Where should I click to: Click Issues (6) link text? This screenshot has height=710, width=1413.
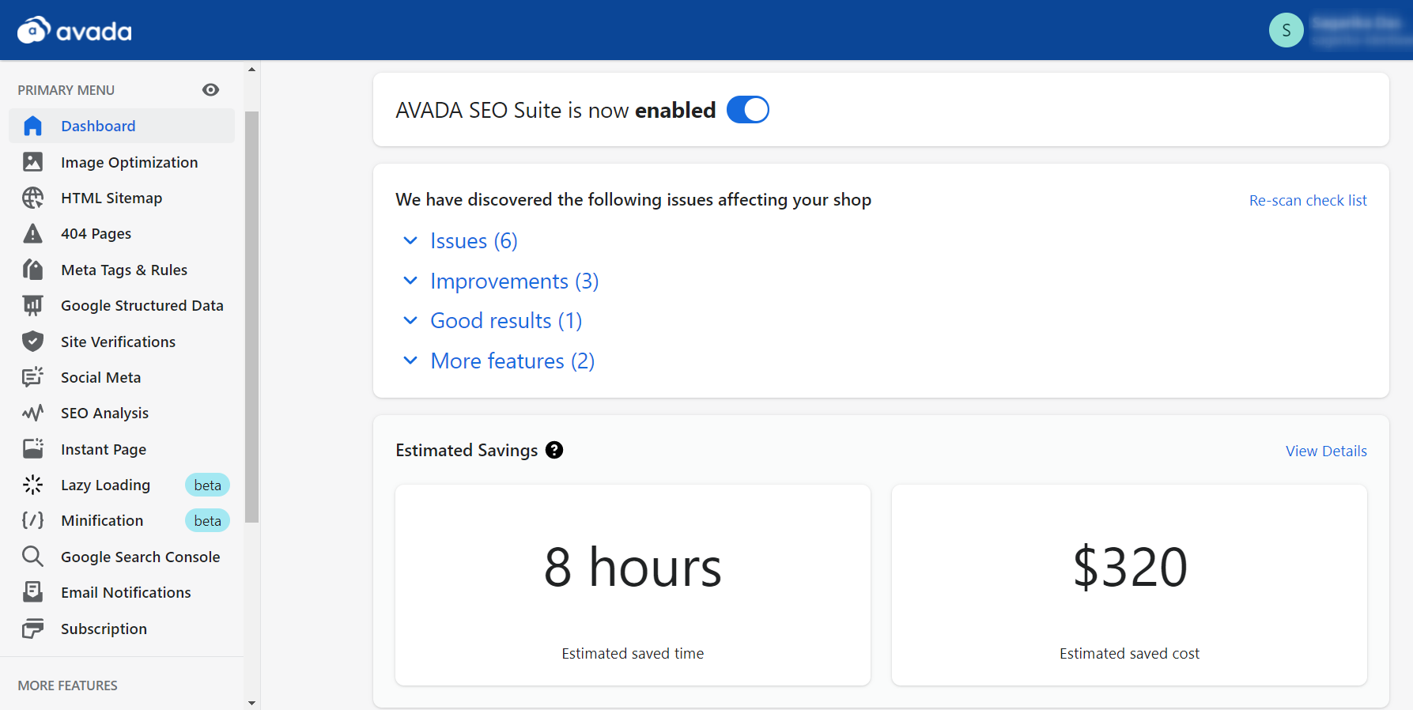(474, 240)
